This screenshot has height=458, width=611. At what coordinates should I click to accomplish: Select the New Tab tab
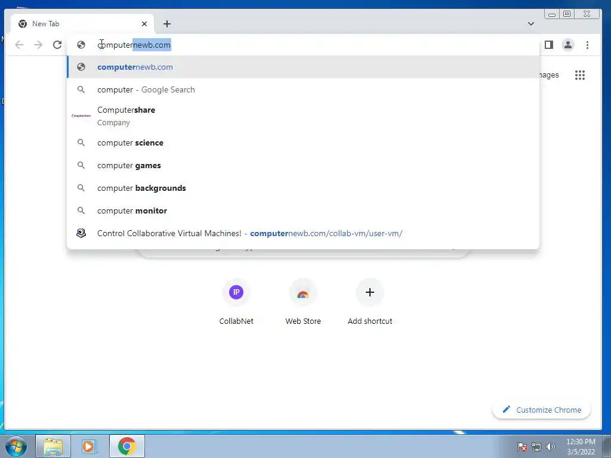pos(82,24)
